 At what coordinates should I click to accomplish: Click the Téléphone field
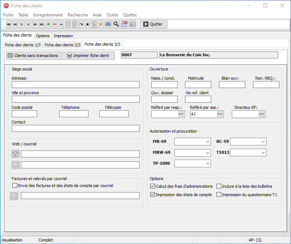[x=74, y=114]
